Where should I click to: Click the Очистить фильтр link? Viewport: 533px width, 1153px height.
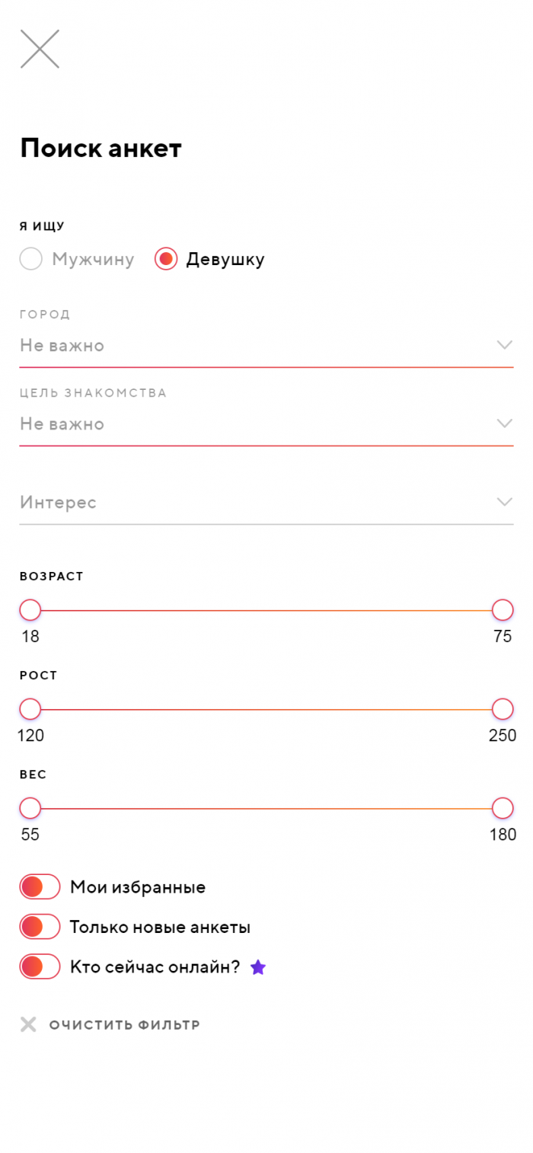(x=124, y=1025)
